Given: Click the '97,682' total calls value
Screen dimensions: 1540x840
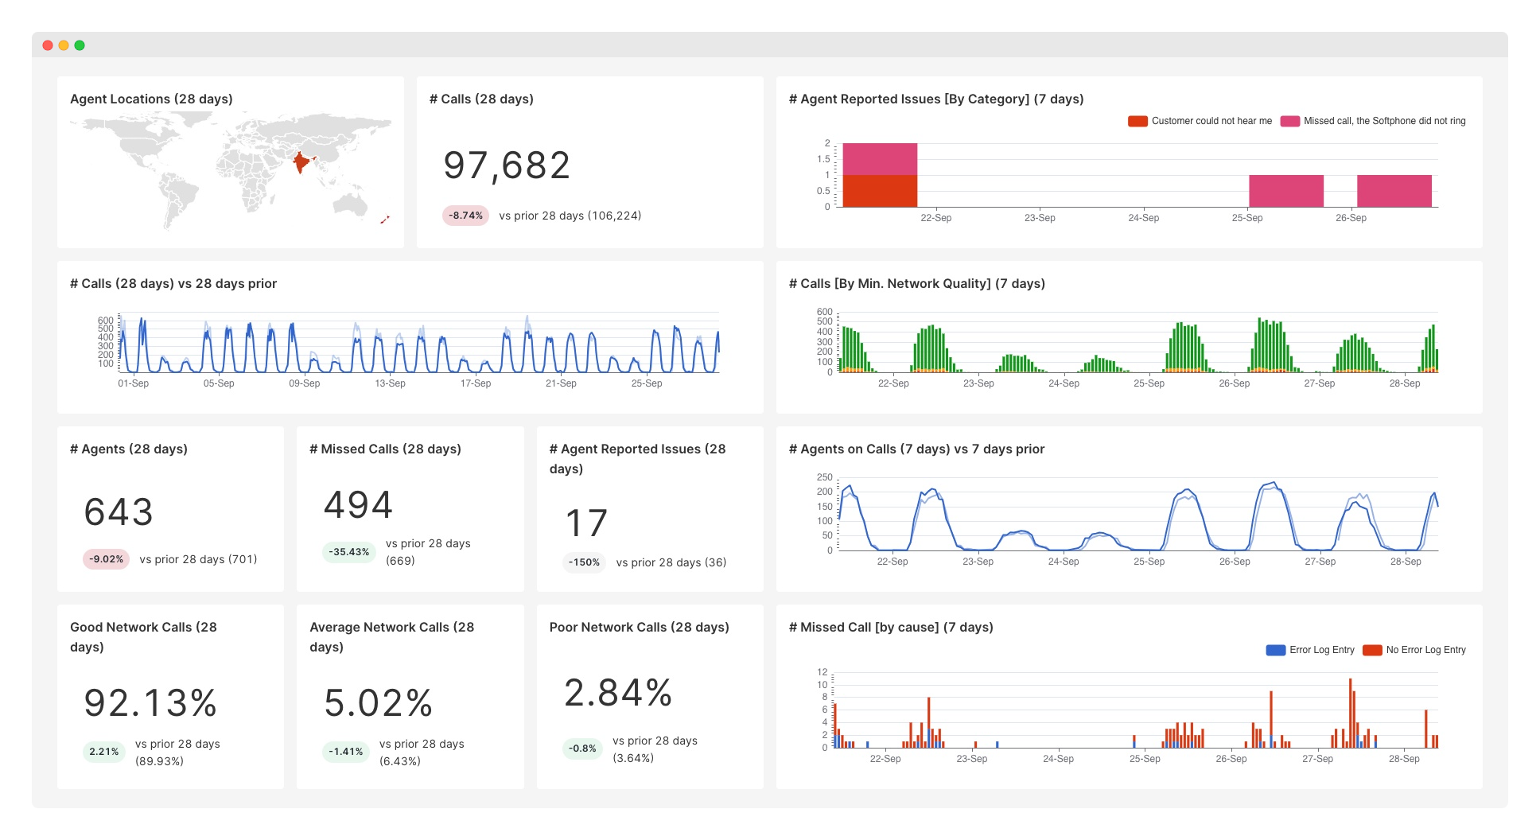Looking at the screenshot, I should tap(507, 165).
